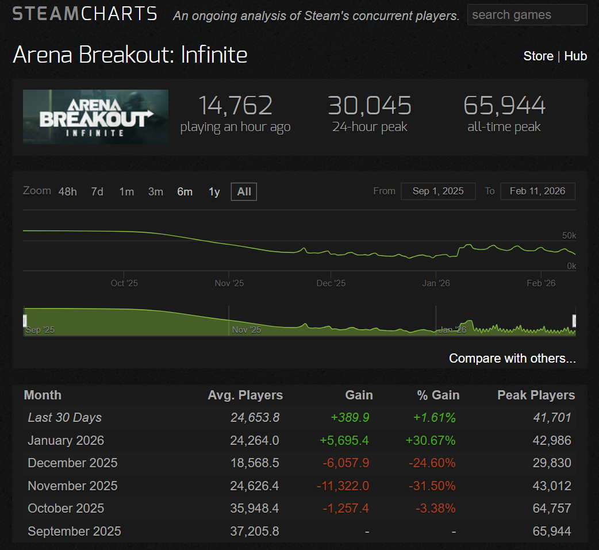599x550 pixels.
Task: Click peak players value 41,701
Action: pyautogui.click(x=552, y=417)
